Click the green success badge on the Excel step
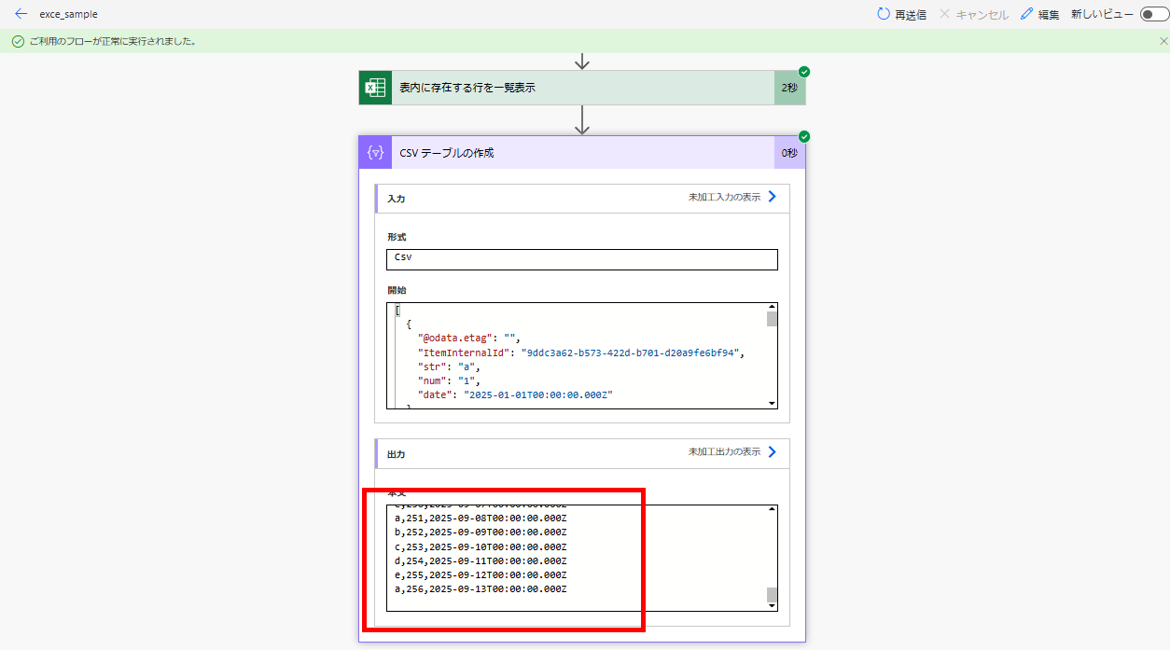The width and height of the screenshot is (1170, 650). [x=804, y=71]
